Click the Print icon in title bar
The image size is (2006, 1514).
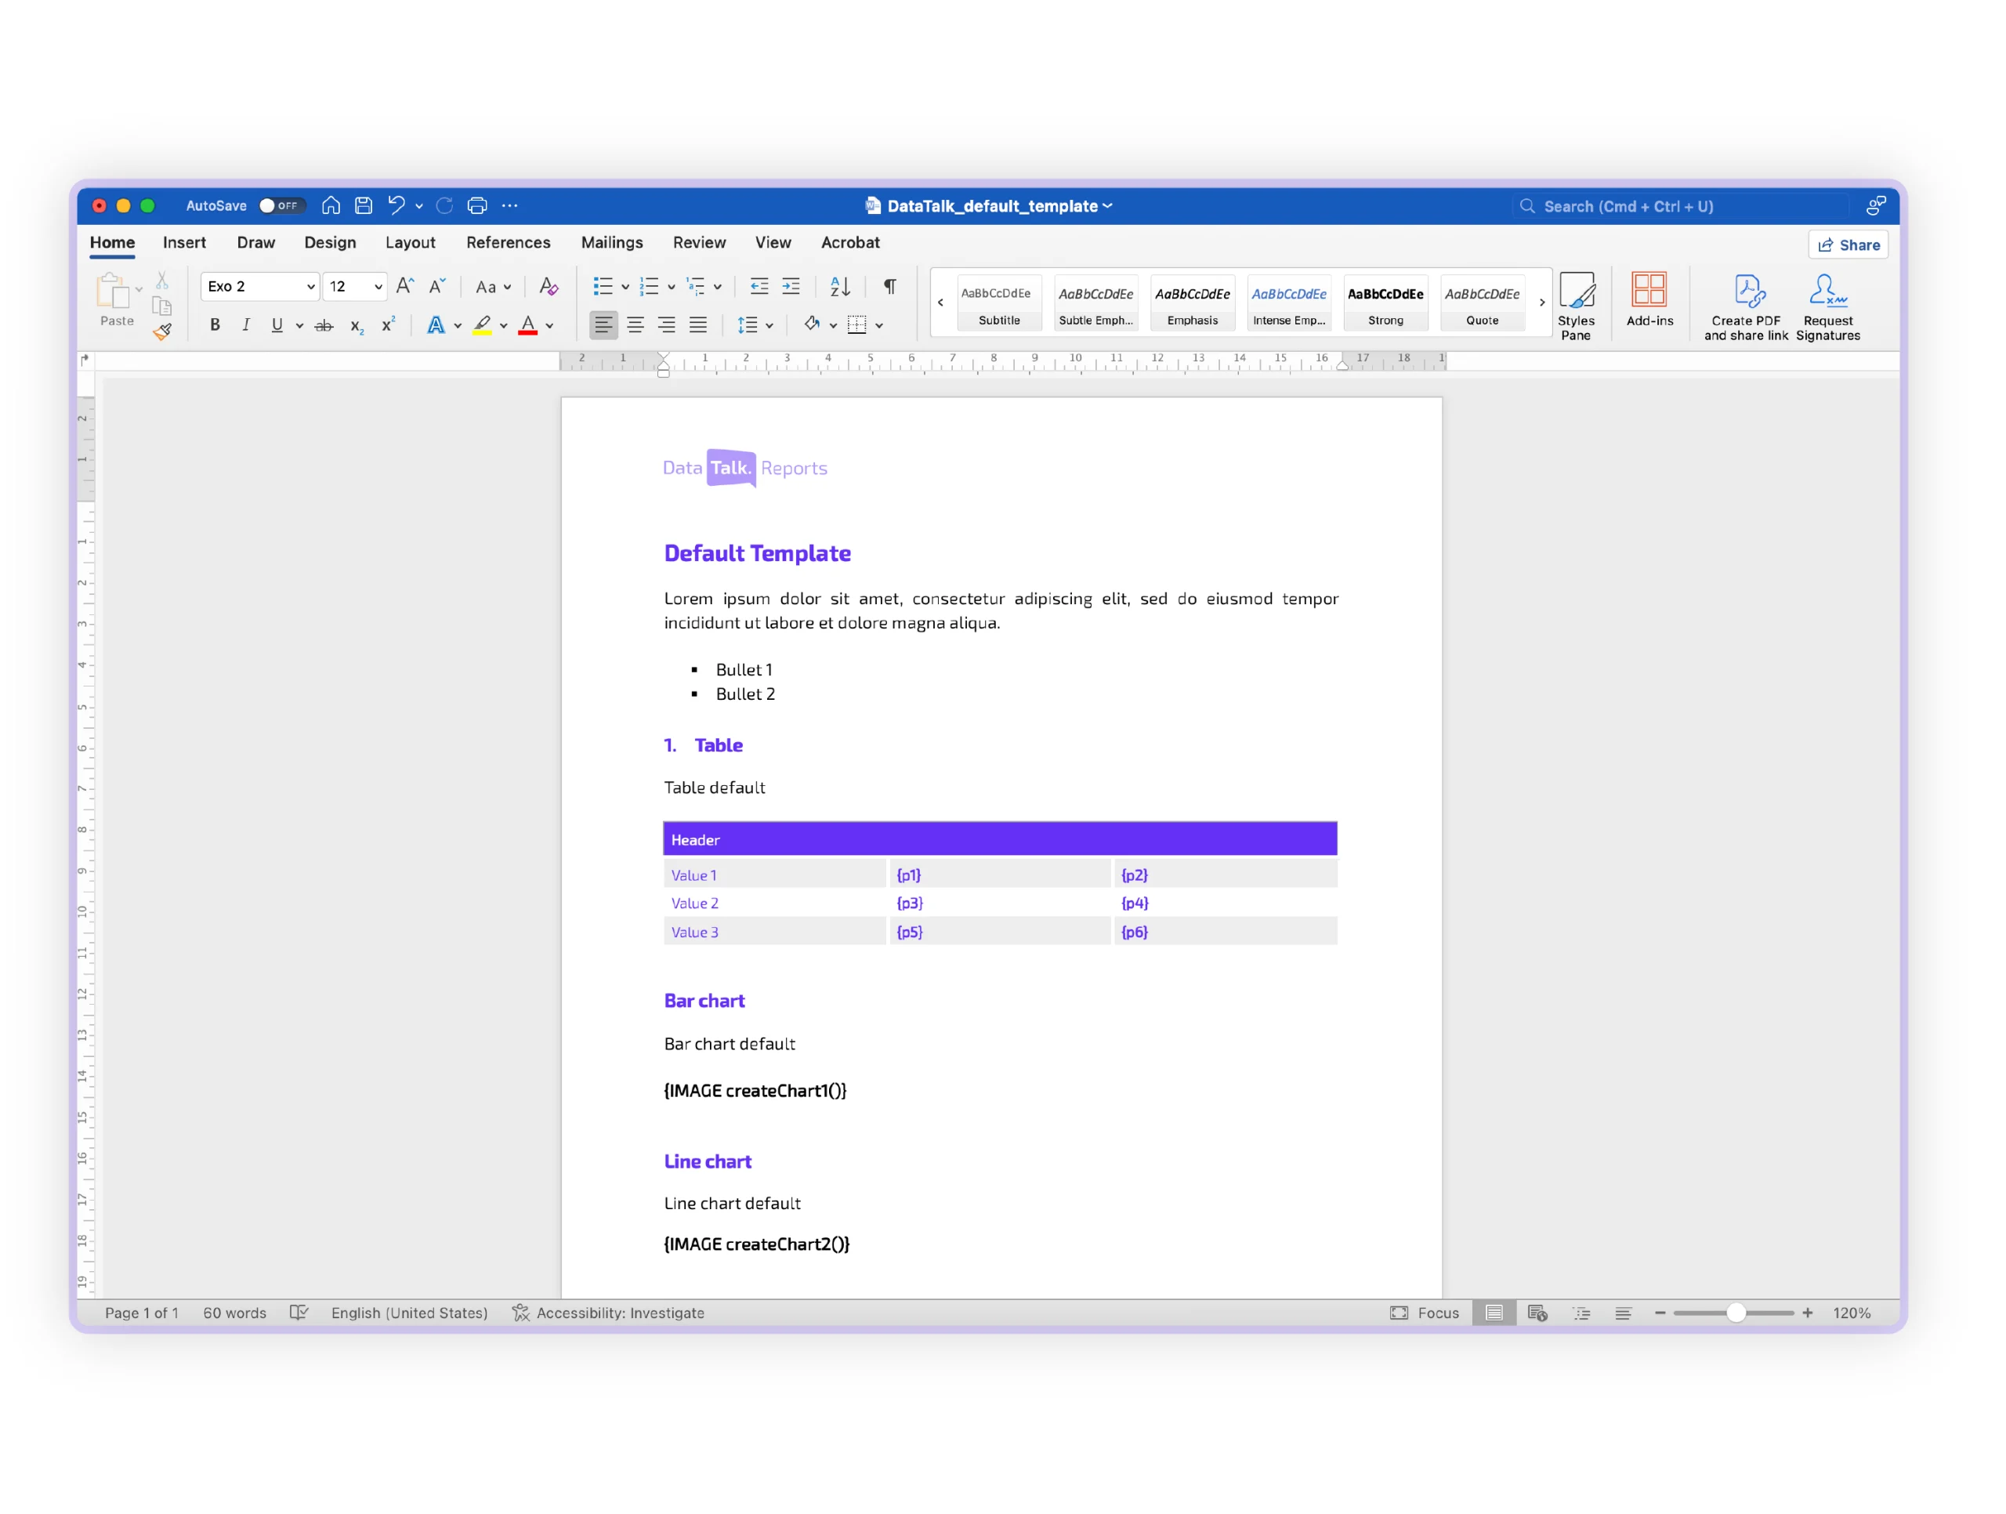point(477,206)
